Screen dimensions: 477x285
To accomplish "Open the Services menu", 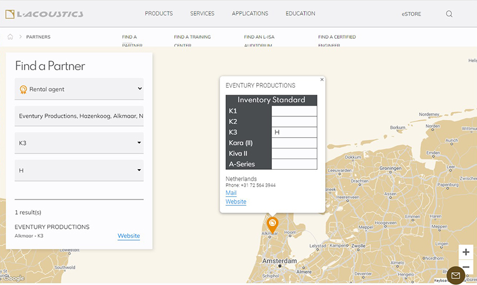I will (202, 13).
